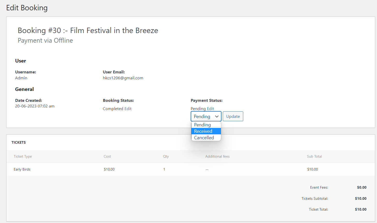The width and height of the screenshot is (377, 223).
Task: Click the Event Fees amount $0.00
Action: click(x=361, y=187)
